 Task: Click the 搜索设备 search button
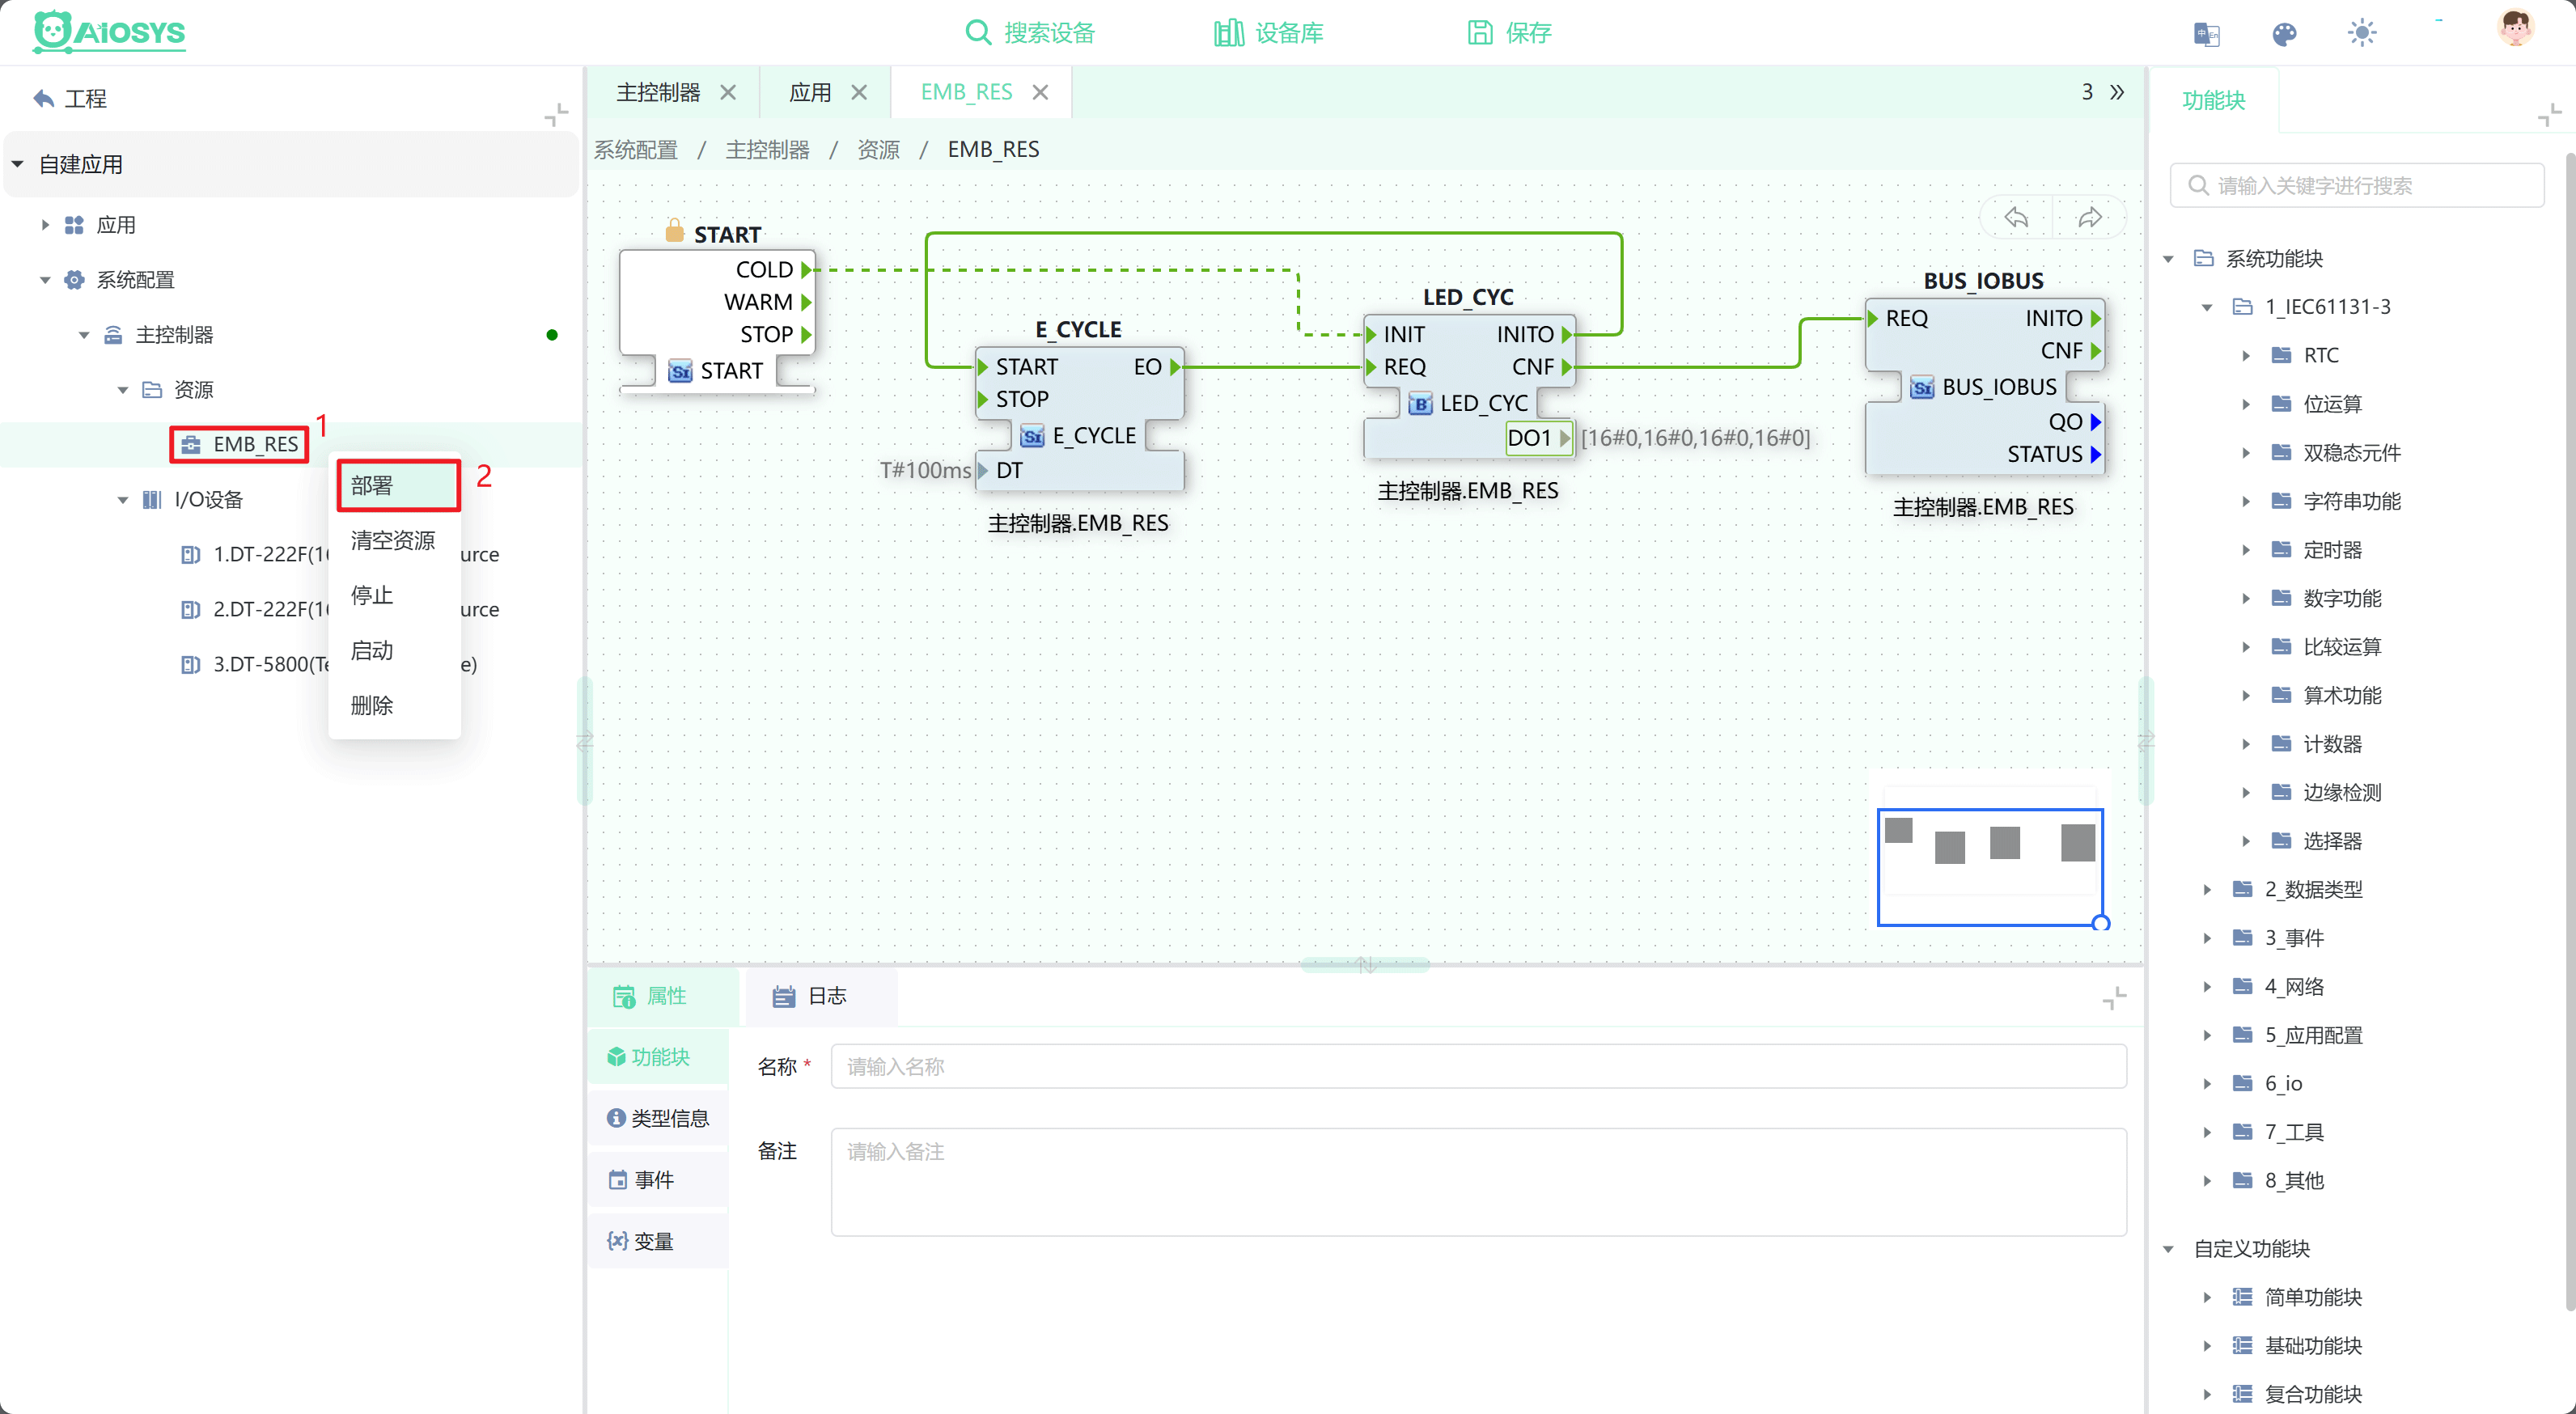tap(1030, 33)
